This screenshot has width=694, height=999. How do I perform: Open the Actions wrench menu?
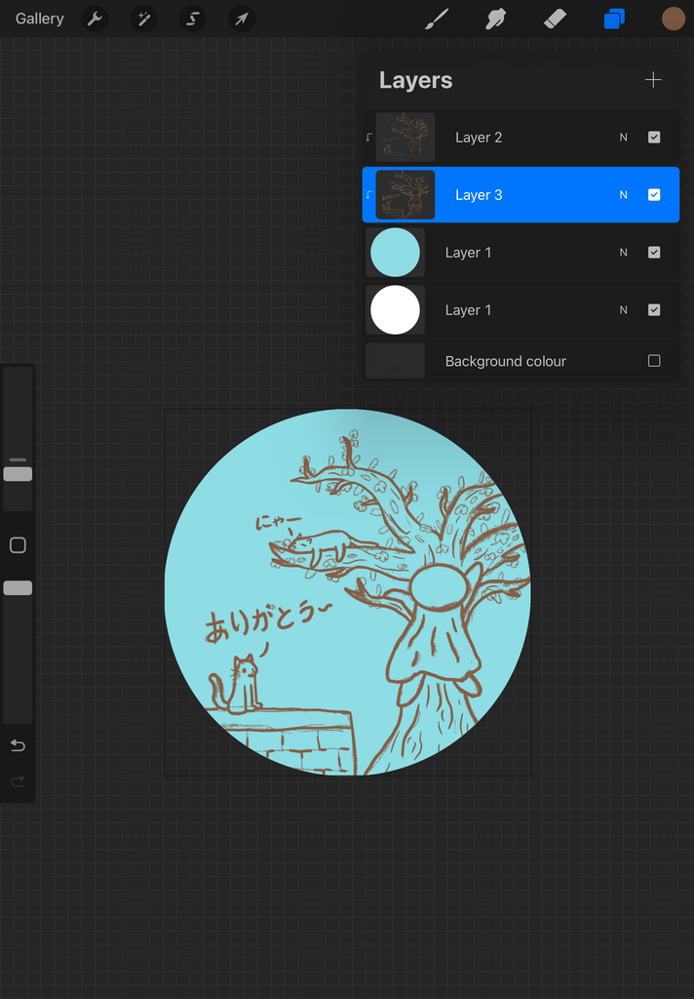95,19
